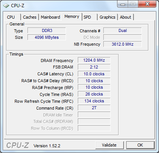Click the DRAM Frequency 1204.0 MHz value
The image size is (159, 153).
point(94,60)
